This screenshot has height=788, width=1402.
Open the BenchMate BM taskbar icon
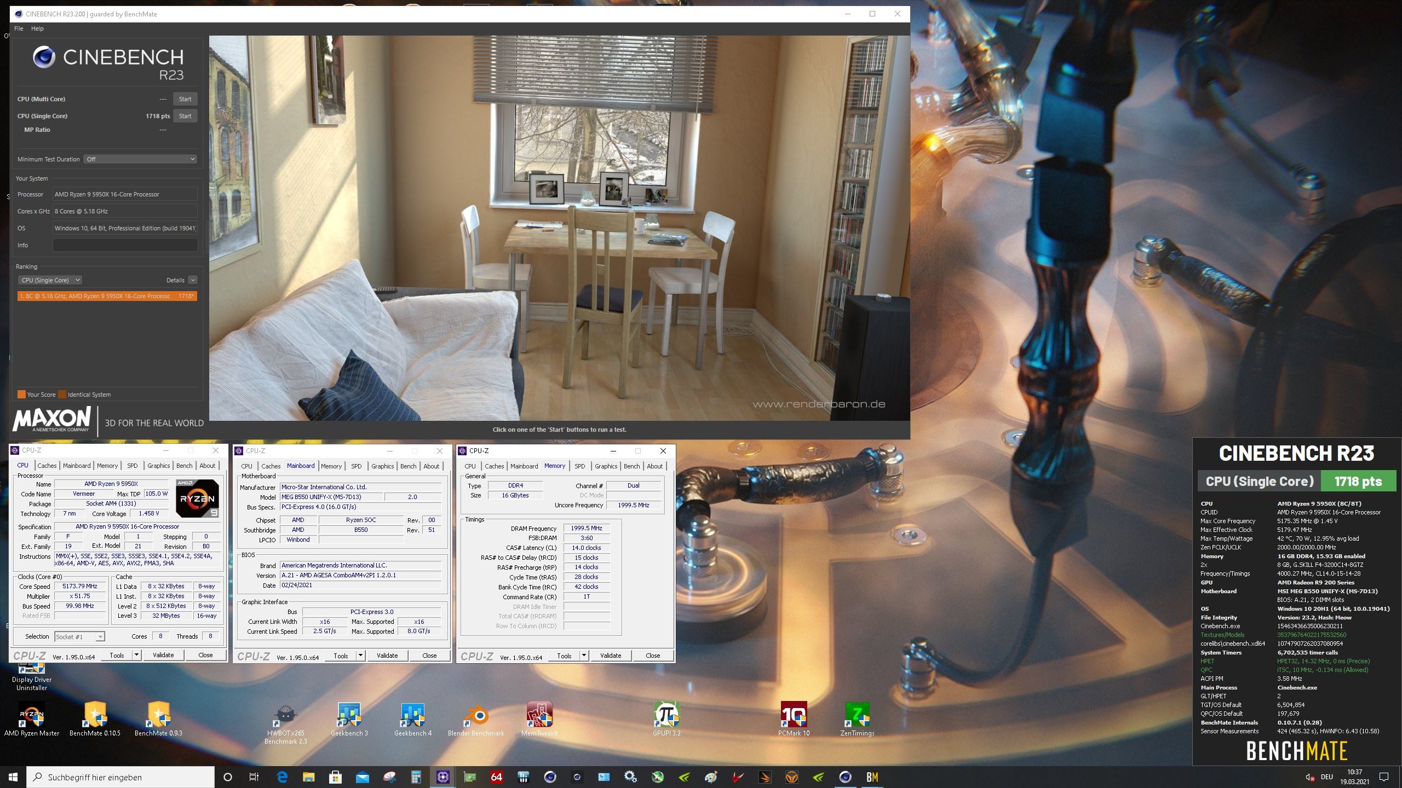coord(872,777)
